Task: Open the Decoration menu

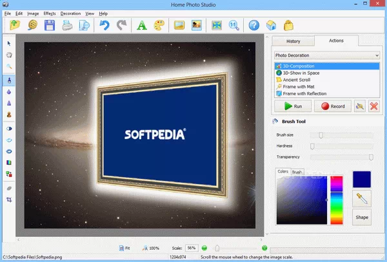Action: pos(70,13)
